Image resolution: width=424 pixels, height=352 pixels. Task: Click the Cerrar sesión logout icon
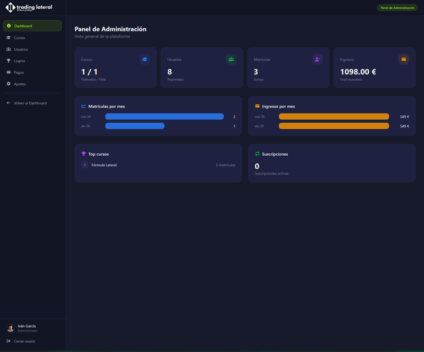[8, 341]
